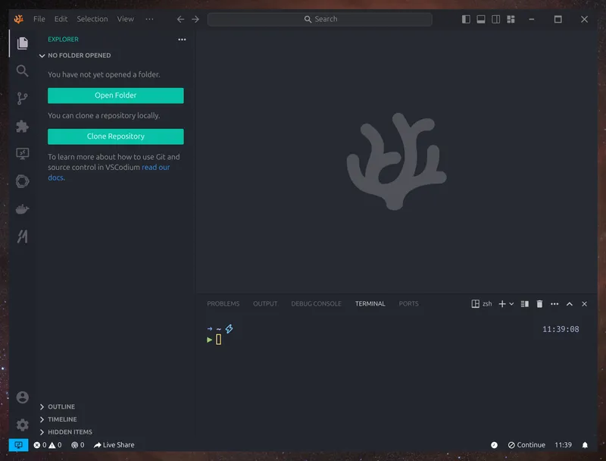Open the Manage gear icon
The height and width of the screenshot is (461, 606).
click(x=23, y=425)
